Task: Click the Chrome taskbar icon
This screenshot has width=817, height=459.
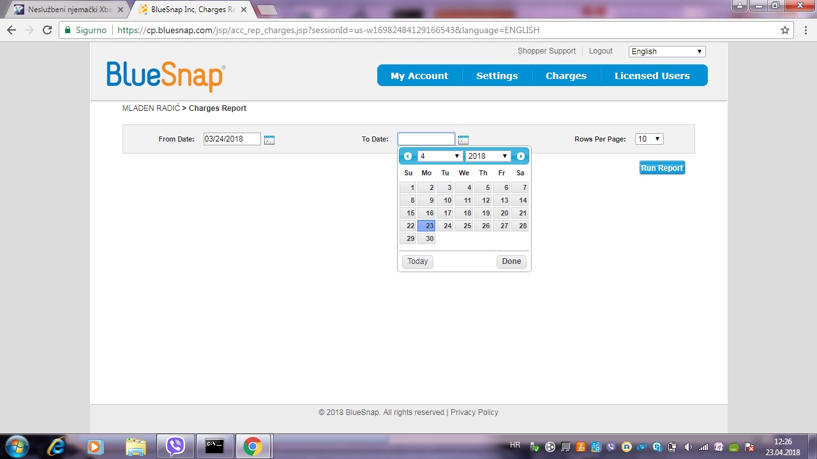Action: 253,446
